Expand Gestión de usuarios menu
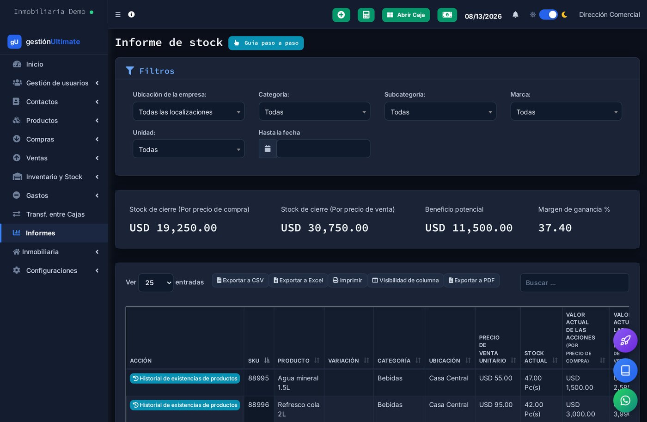647x422 pixels. 54,83
